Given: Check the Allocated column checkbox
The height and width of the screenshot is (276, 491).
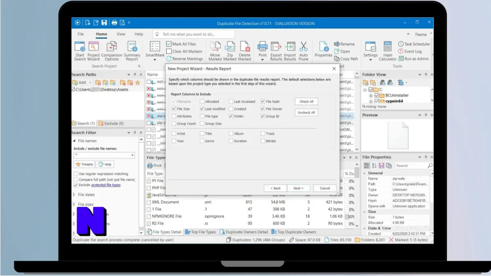Looking at the screenshot, I should click(202, 102).
